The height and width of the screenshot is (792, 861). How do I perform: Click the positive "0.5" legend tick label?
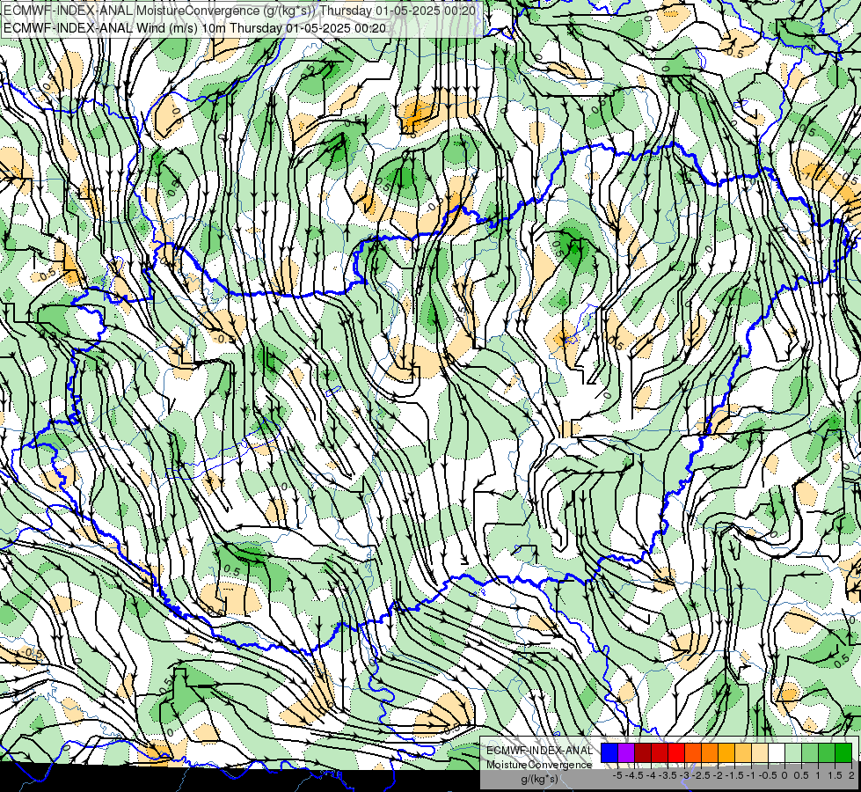[801, 775]
